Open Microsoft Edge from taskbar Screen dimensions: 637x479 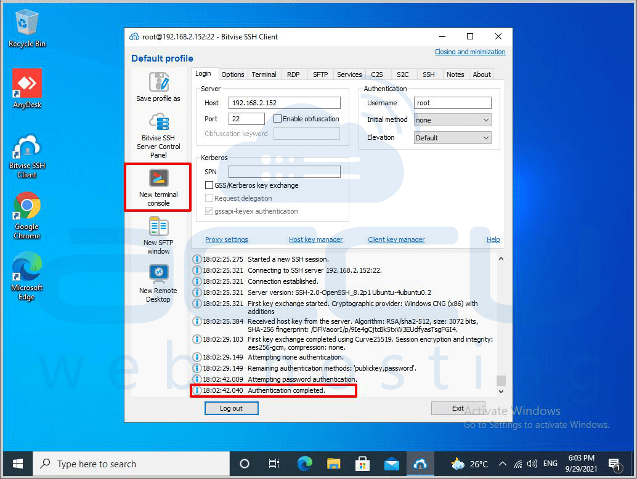305,464
